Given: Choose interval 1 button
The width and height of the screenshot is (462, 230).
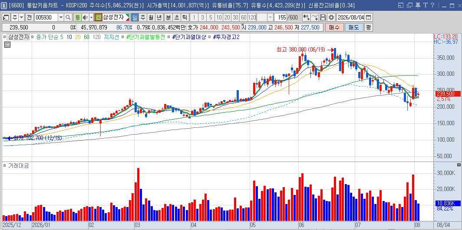Looking at the screenshot, I should 194,17.
